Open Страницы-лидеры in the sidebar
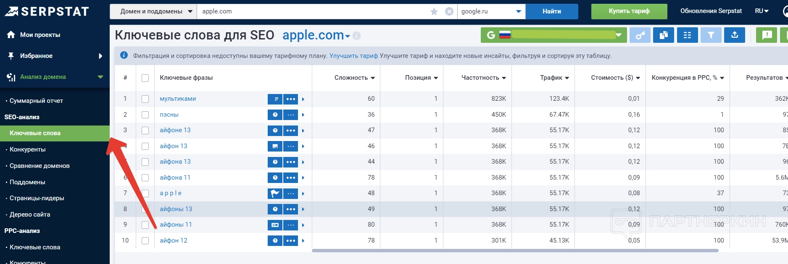 (x=37, y=198)
